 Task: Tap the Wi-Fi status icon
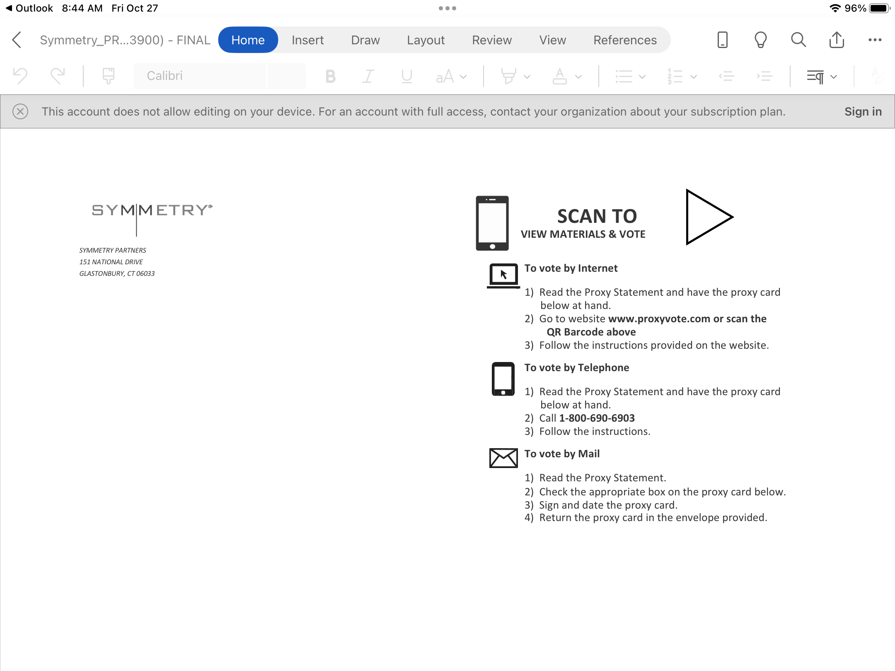coord(835,8)
